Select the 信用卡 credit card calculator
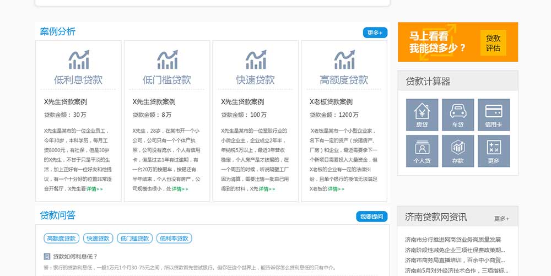 [494, 115]
